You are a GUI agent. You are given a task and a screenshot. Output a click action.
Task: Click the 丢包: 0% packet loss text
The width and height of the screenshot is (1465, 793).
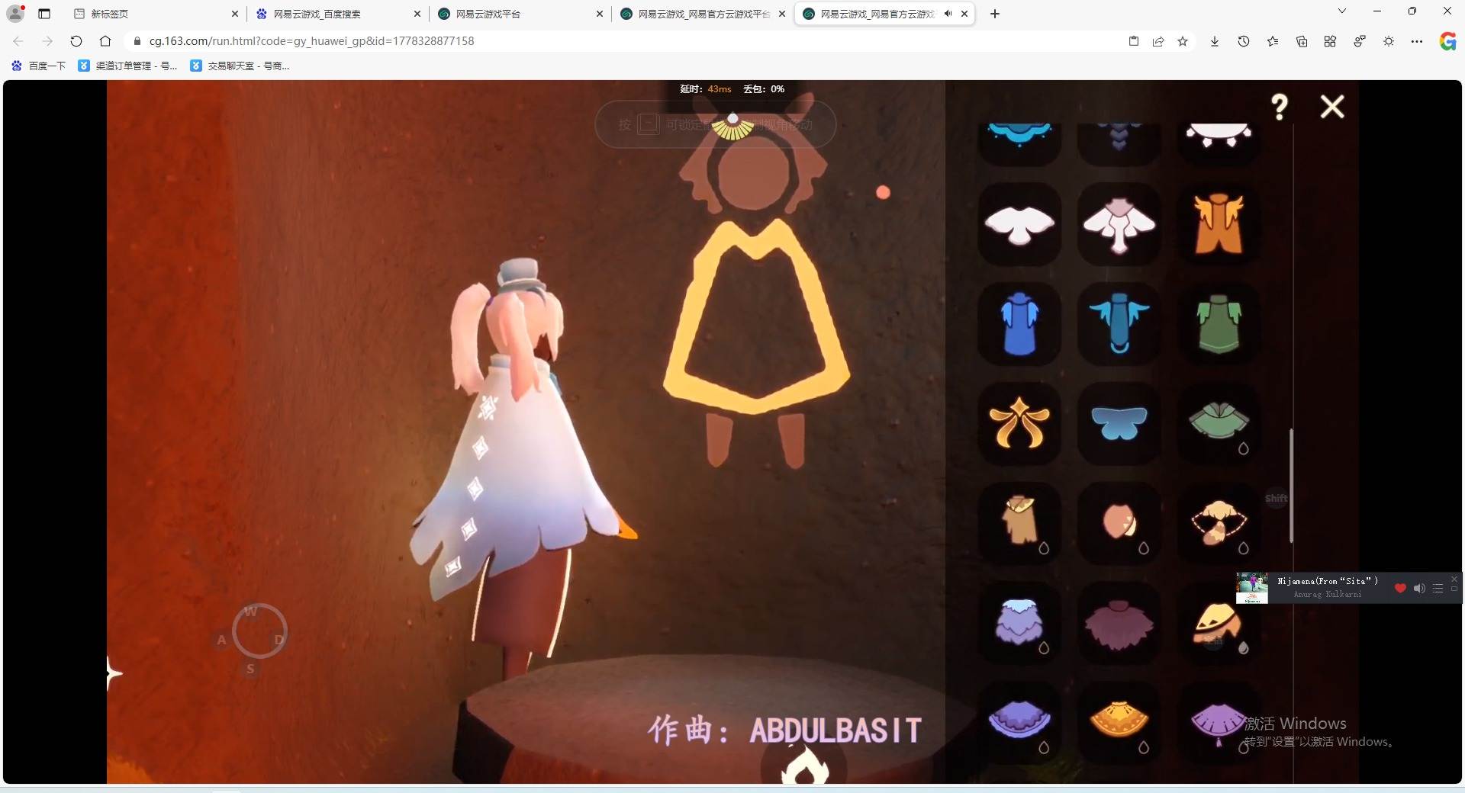pos(764,89)
